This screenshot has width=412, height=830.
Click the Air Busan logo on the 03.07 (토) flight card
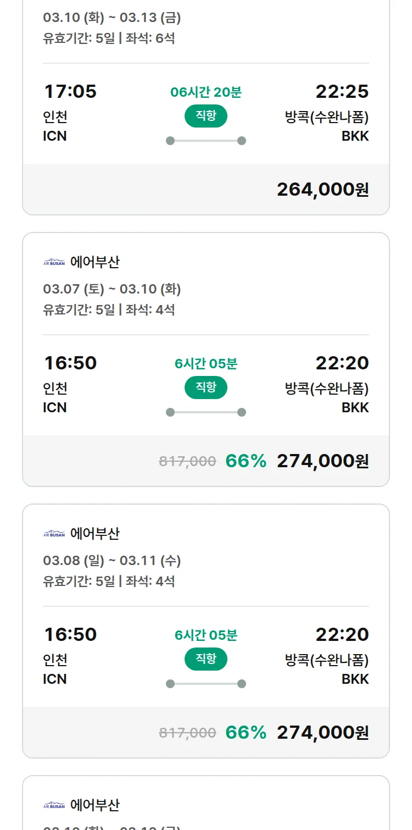point(54,263)
